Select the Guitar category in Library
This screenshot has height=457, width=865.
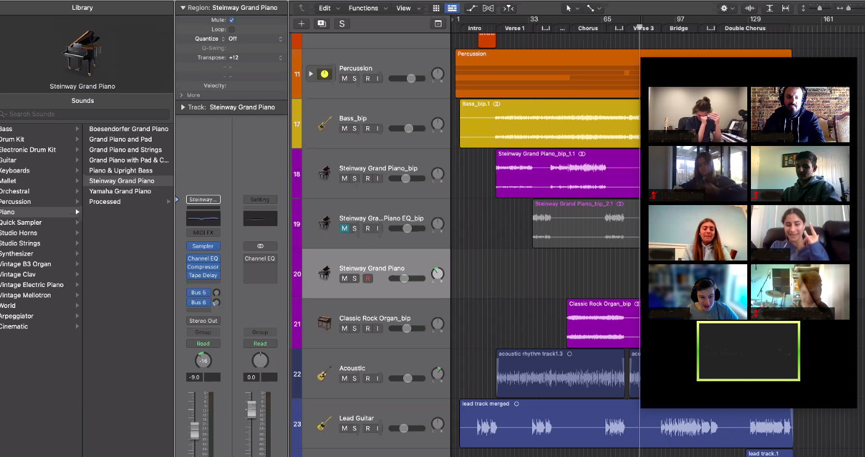click(x=40, y=160)
